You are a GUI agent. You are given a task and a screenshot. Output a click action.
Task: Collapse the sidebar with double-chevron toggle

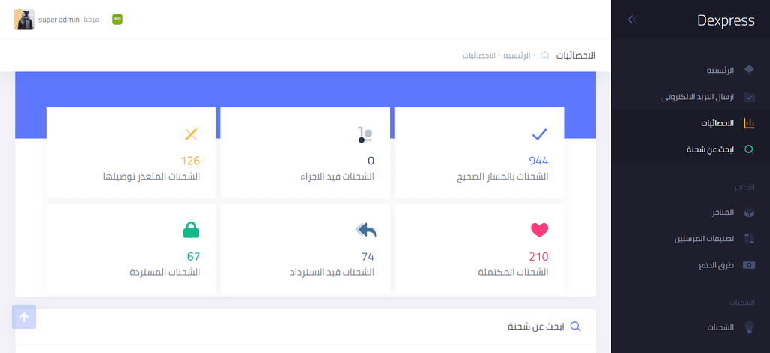[632, 20]
